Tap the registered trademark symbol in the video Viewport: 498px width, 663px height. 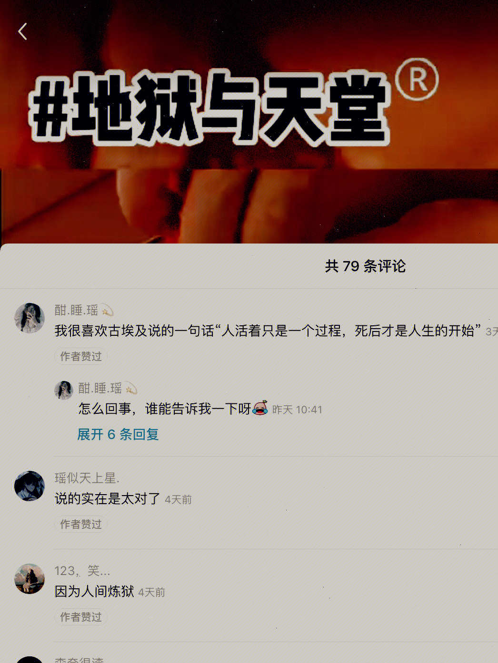[417, 79]
